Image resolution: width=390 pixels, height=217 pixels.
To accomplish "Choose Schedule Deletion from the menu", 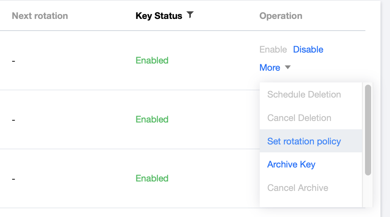I will coord(304,95).
